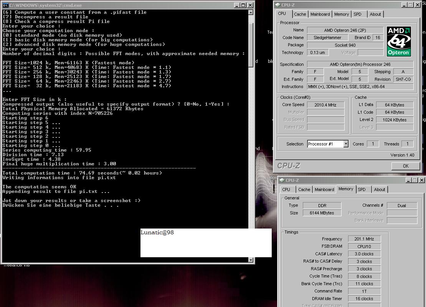Minimize the bottom CPU-Z window
Viewport: 426px width, 307px height.
[408, 180]
